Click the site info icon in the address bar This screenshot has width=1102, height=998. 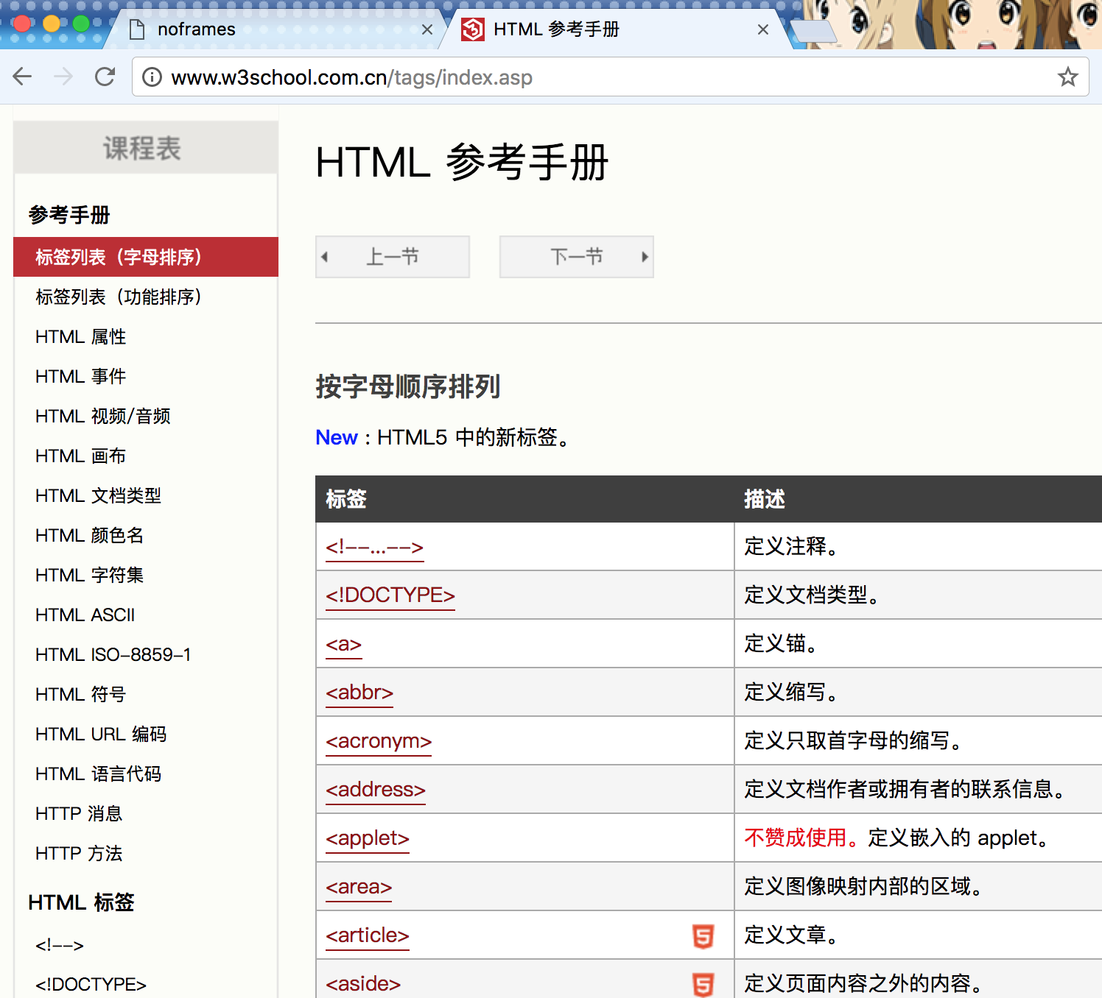[x=152, y=77]
